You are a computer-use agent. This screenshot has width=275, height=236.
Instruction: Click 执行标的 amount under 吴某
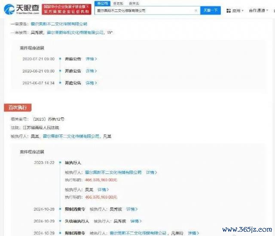click(x=101, y=197)
